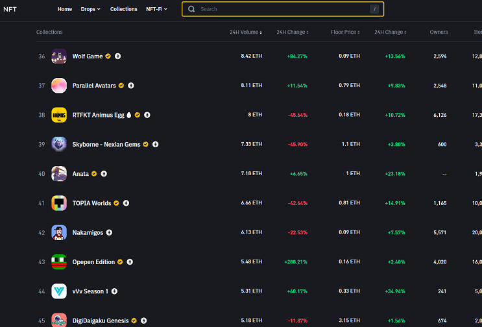
Task: Focus the Search input field
Action: (x=283, y=9)
